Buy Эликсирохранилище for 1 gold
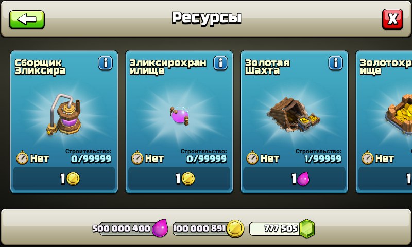This screenshot has height=247, width=412. [x=179, y=179]
